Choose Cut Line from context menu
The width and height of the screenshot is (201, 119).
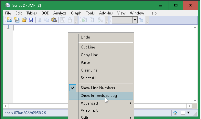101,47
